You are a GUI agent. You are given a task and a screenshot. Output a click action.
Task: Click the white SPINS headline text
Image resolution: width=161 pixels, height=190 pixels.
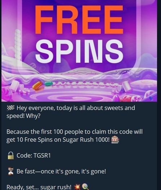[x=79, y=51]
